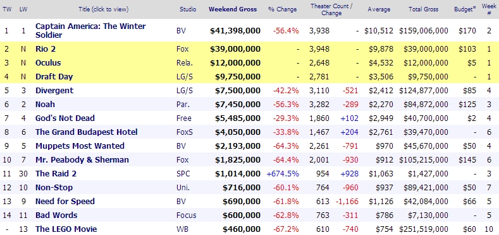Open the Rio 2 movie link
This screenshot has height=235, width=499.
[46, 49]
